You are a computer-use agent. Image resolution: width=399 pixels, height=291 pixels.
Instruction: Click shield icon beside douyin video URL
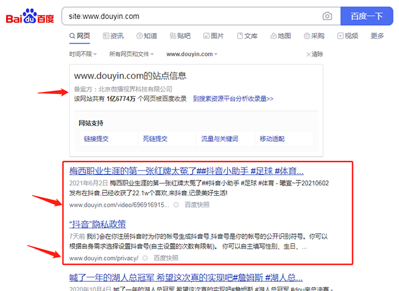pyautogui.click(x=176, y=205)
